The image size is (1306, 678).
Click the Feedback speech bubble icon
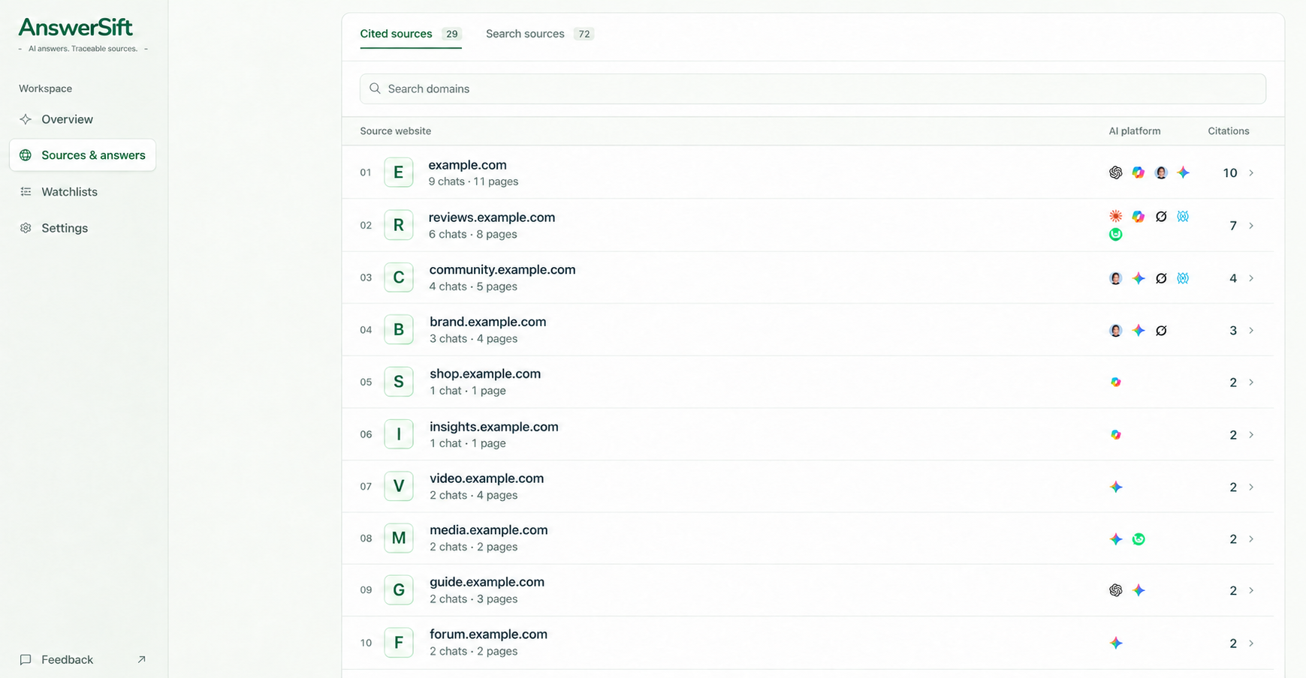click(26, 660)
